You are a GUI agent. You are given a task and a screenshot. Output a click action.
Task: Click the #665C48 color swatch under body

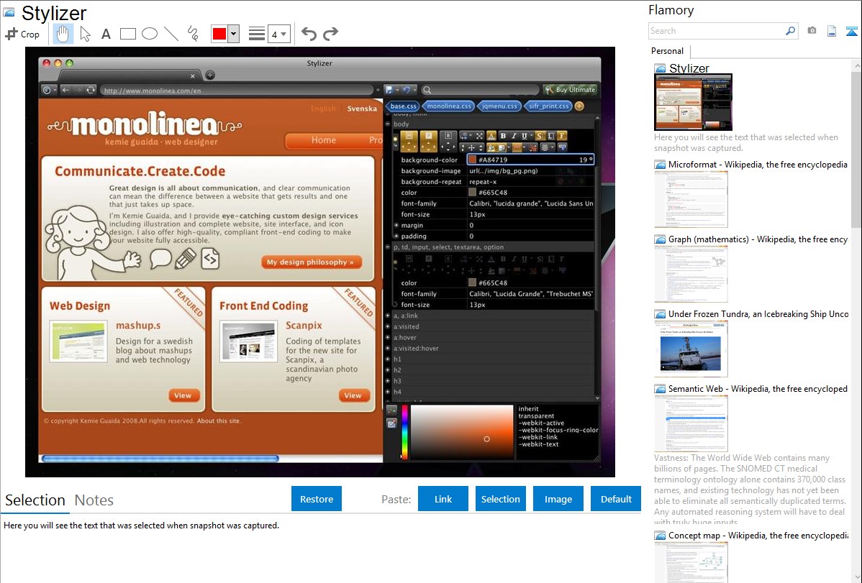(x=472, y=193)
